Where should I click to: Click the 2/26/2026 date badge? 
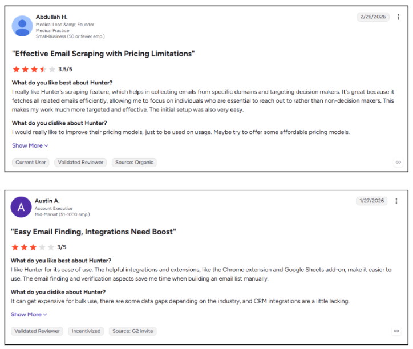[x=373, y=17]
